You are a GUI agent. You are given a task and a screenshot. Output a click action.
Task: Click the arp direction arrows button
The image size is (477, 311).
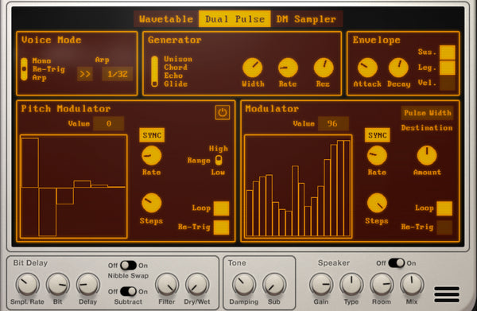pos(84,74)
